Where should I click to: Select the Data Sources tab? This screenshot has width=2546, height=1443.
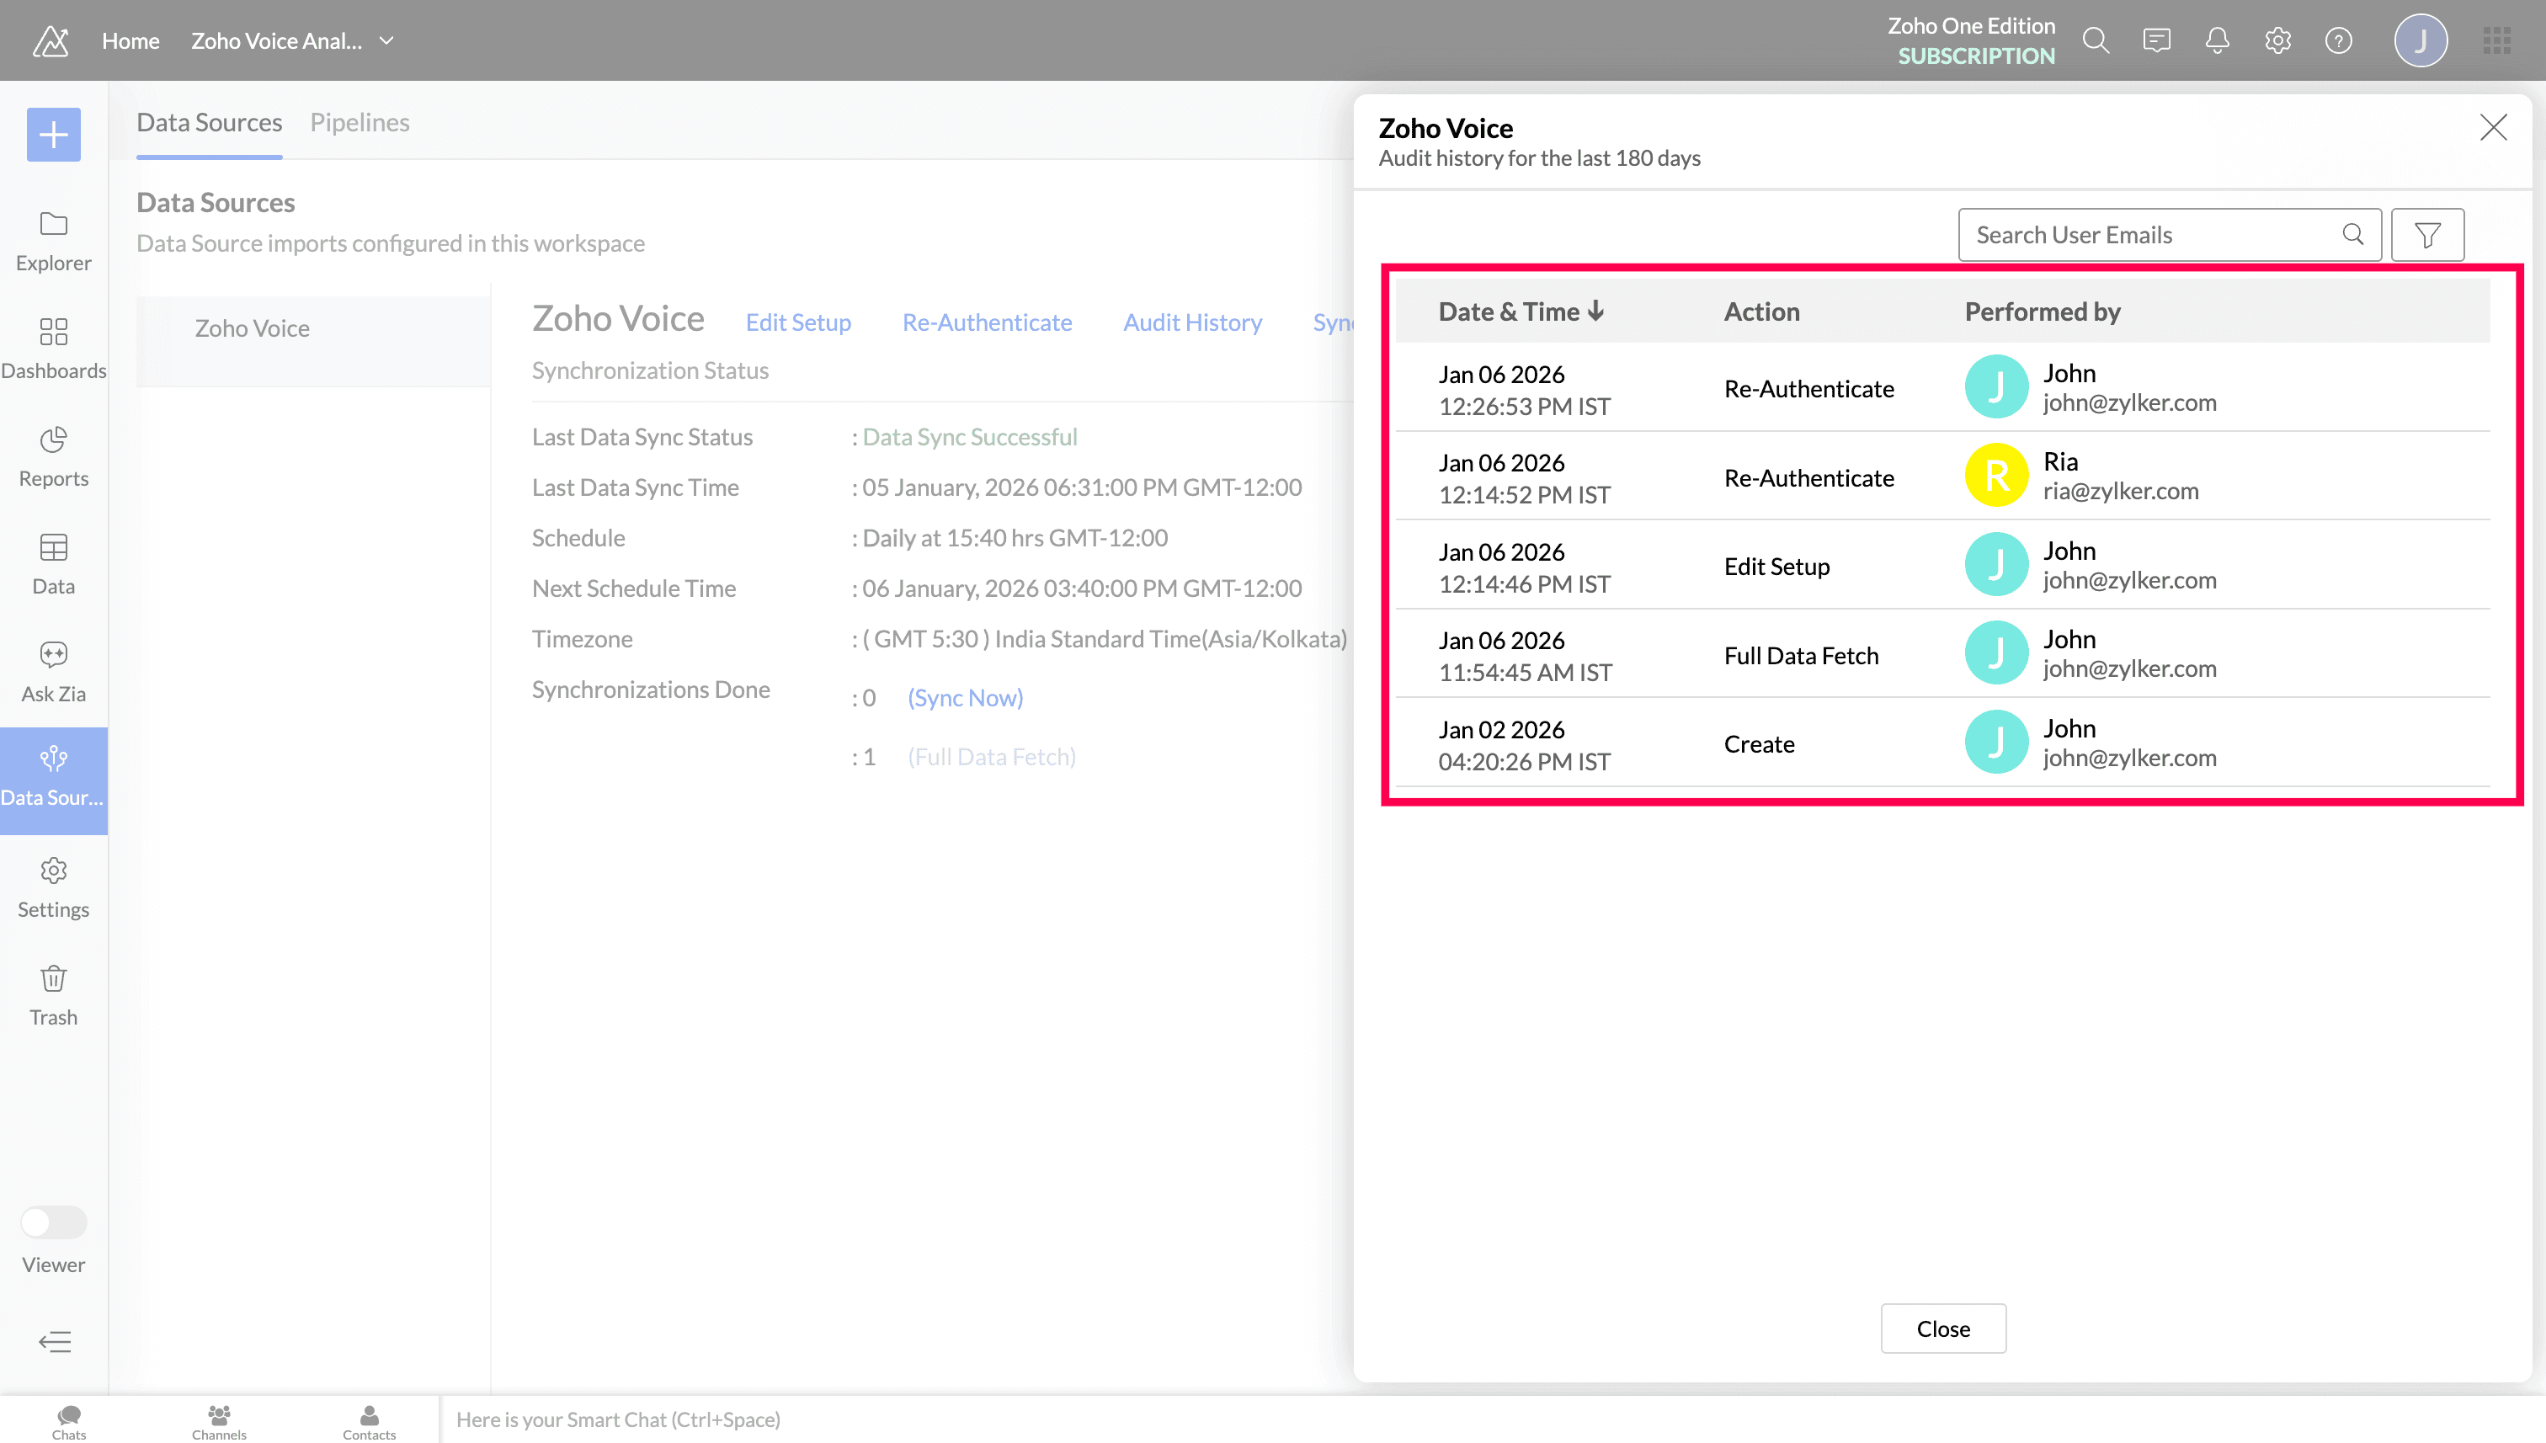click(x=209, y=122)
